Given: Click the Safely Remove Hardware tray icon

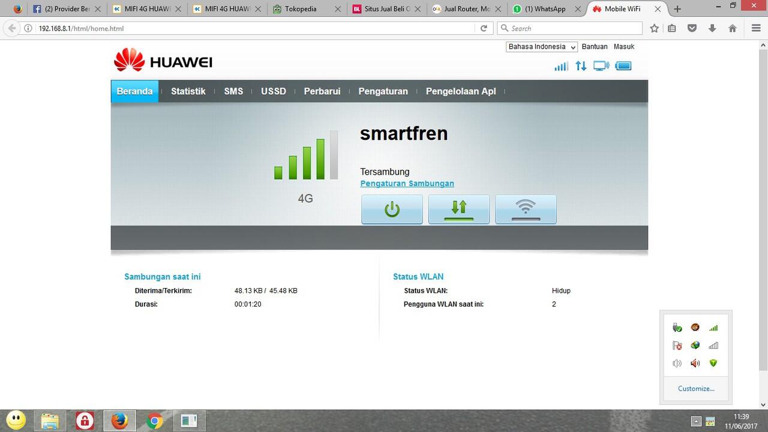Looking at the screenshot, I should tap(677, 328).
